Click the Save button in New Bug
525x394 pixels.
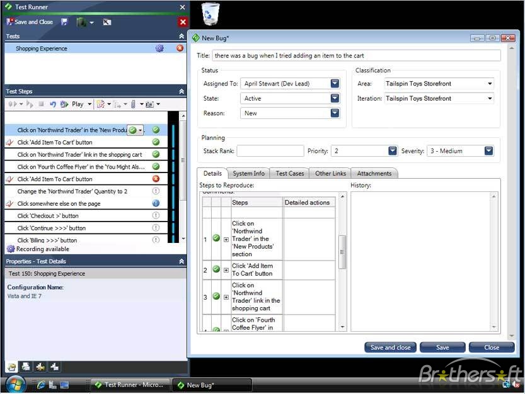coord(442,347)
